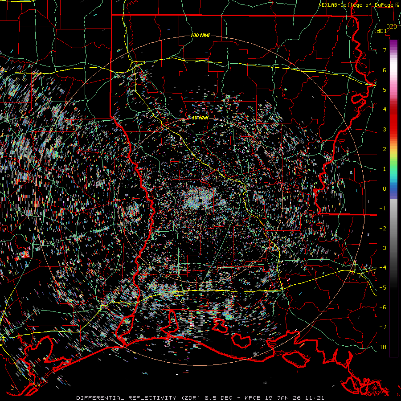Click the -1 dB value on color scale

pos(383,209)
